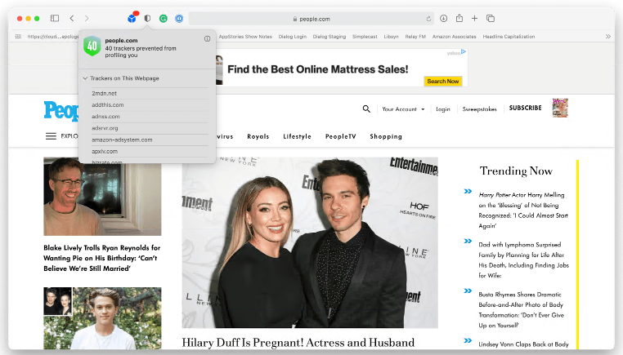Open the 1Password extension icon
Viewport: 623px width, 355px height.
point(179,18)
